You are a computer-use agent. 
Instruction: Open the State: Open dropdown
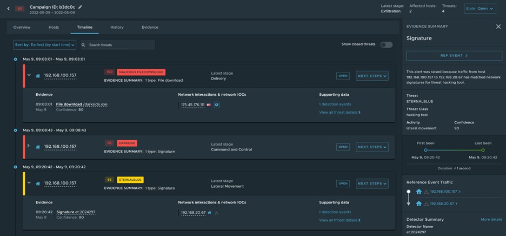point(480,9)
